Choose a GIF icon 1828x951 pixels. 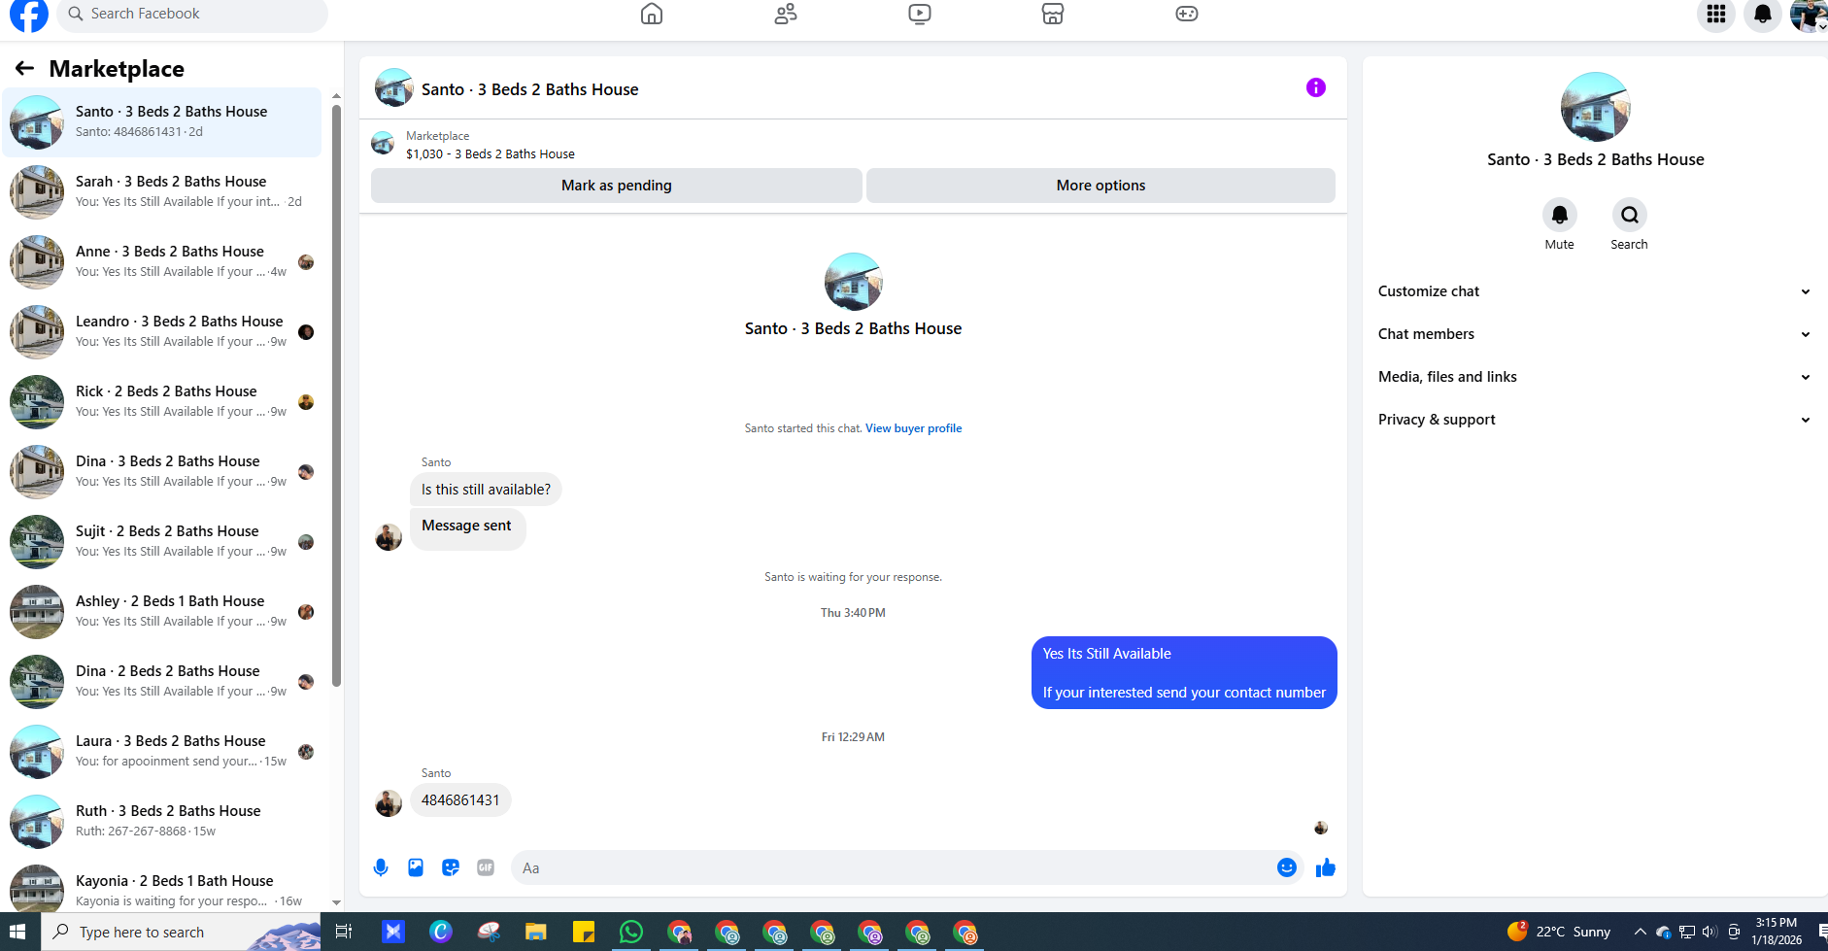point(486,867)
